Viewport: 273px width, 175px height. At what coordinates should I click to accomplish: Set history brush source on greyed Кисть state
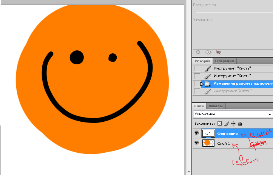197,91
